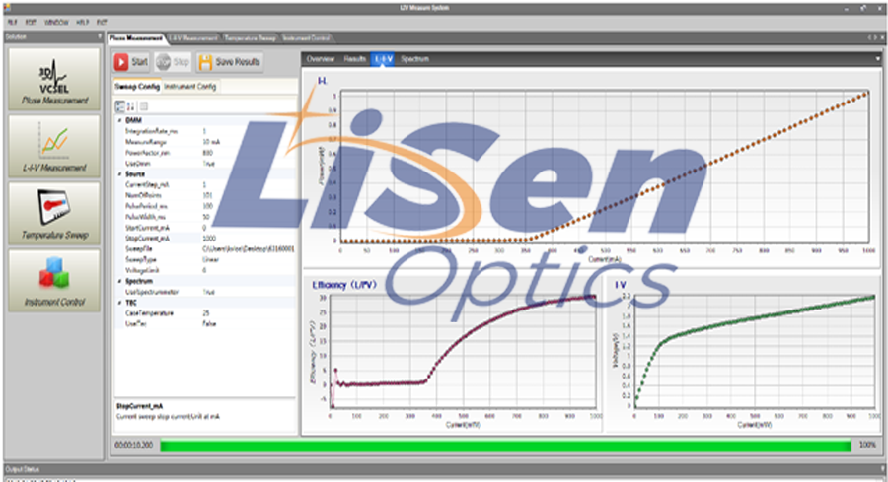Select the Instrument Config tab

[190, 87]
